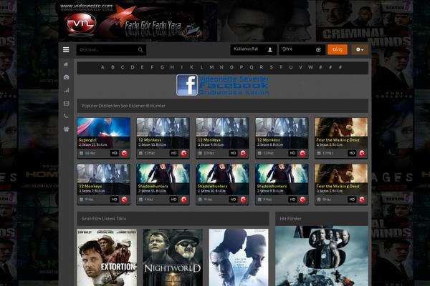Open the film strip icon in sidebar
Image resolution: width=430 pixels, height=286 pixels.
[66, 103]
